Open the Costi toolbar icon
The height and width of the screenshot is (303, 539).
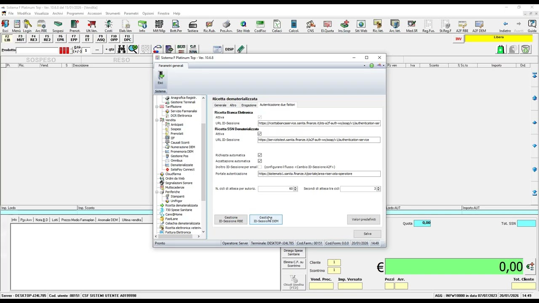[109, 26]
